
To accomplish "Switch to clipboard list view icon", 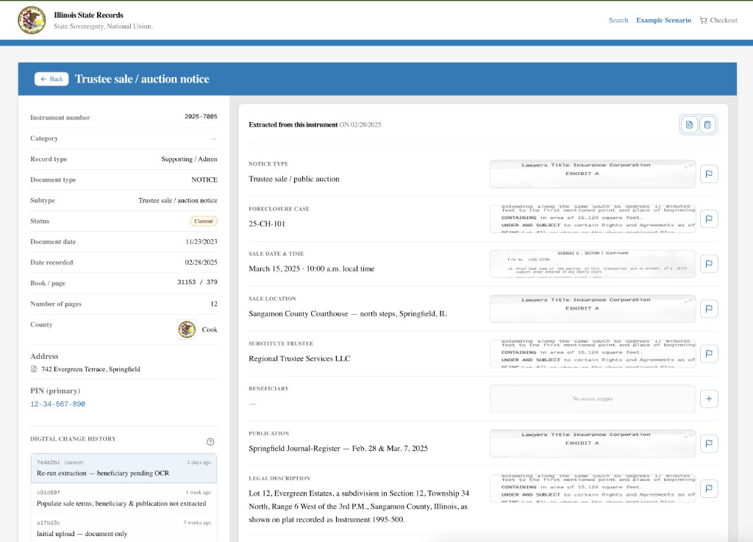I will click(x=707, y=125).
